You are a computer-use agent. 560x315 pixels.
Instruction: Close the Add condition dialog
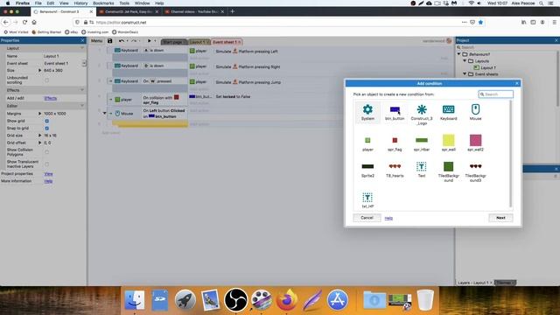pos(516,83)
